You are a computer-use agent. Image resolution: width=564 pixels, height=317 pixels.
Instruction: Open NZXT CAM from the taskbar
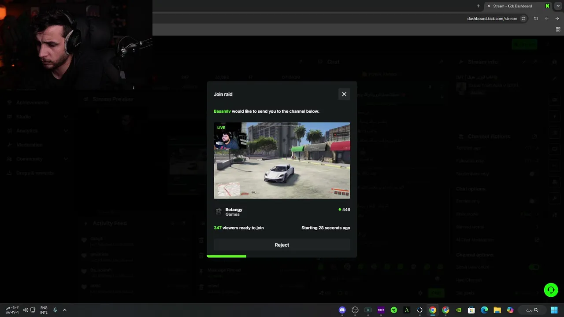click(x=381, y=310)
